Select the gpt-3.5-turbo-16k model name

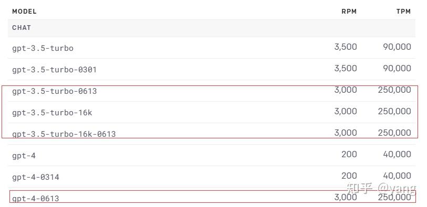[53, 113]
